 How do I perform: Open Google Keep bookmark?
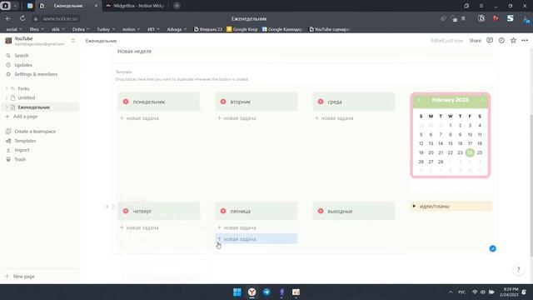click(242, 29)
